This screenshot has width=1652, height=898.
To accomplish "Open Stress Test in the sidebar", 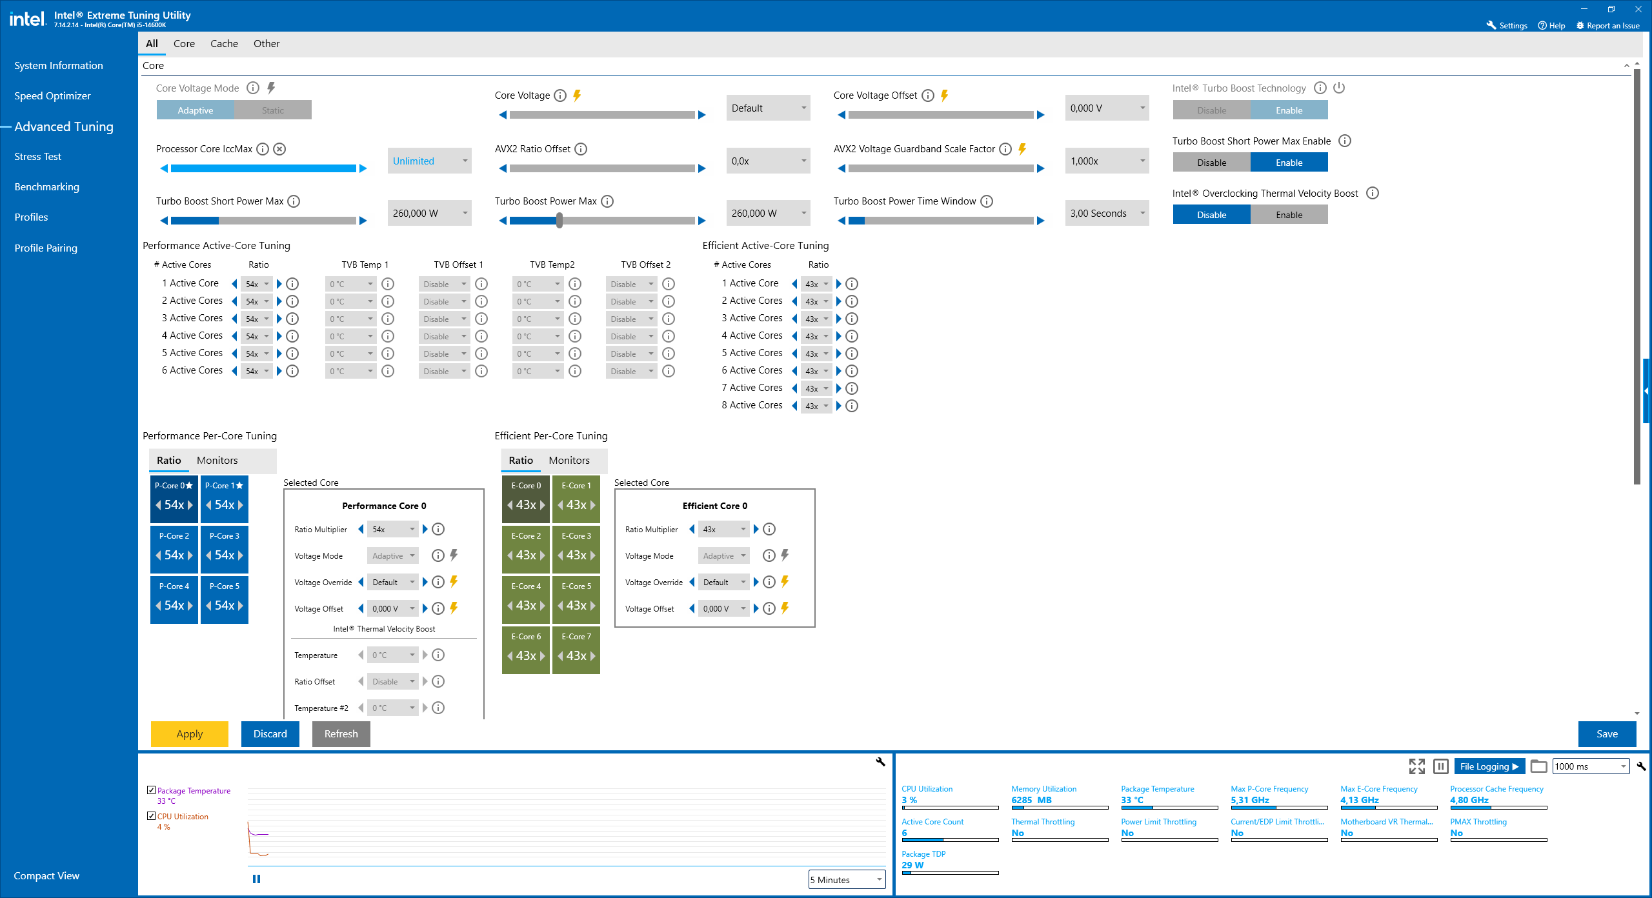I will click(37, 157).
